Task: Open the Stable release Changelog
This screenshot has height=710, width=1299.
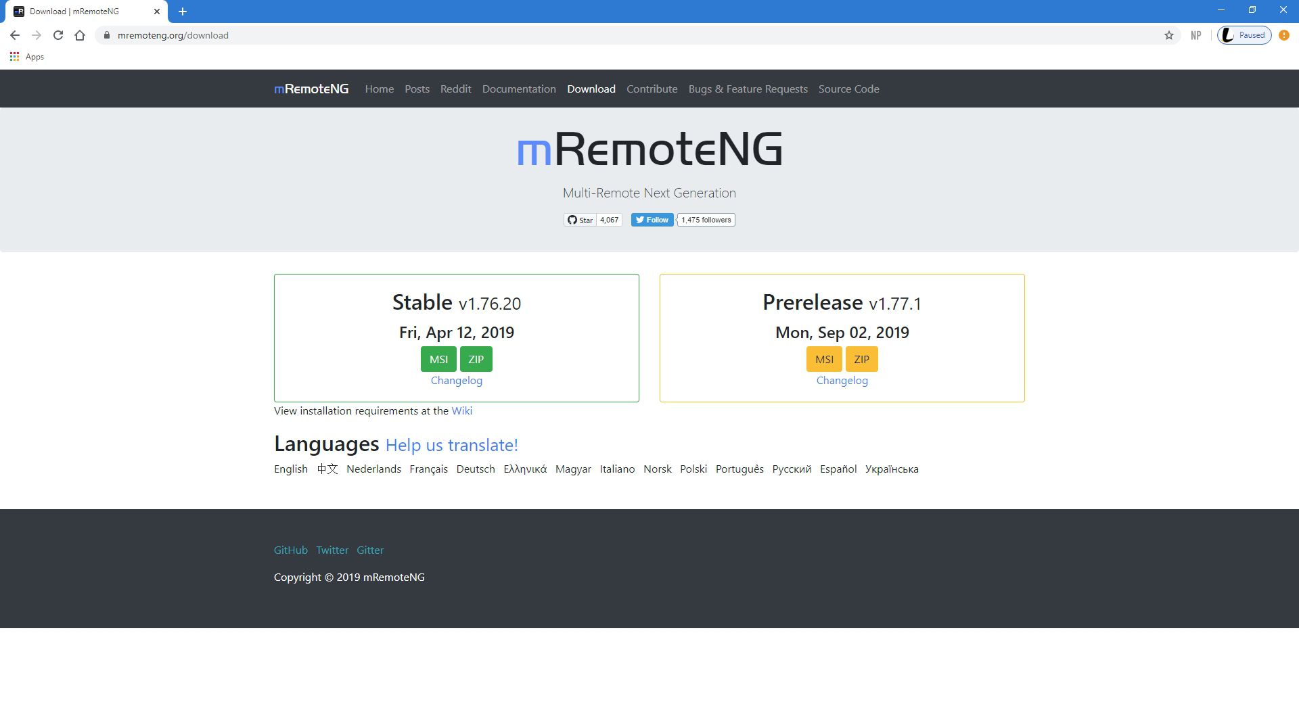Action: pos(457,380)
